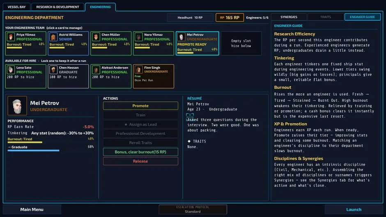Click the Launch button

354,209
